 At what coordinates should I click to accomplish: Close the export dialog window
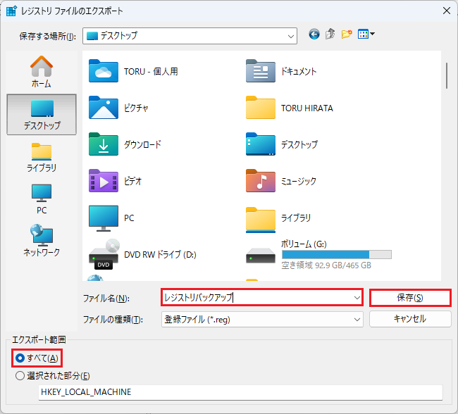(447, 11)
